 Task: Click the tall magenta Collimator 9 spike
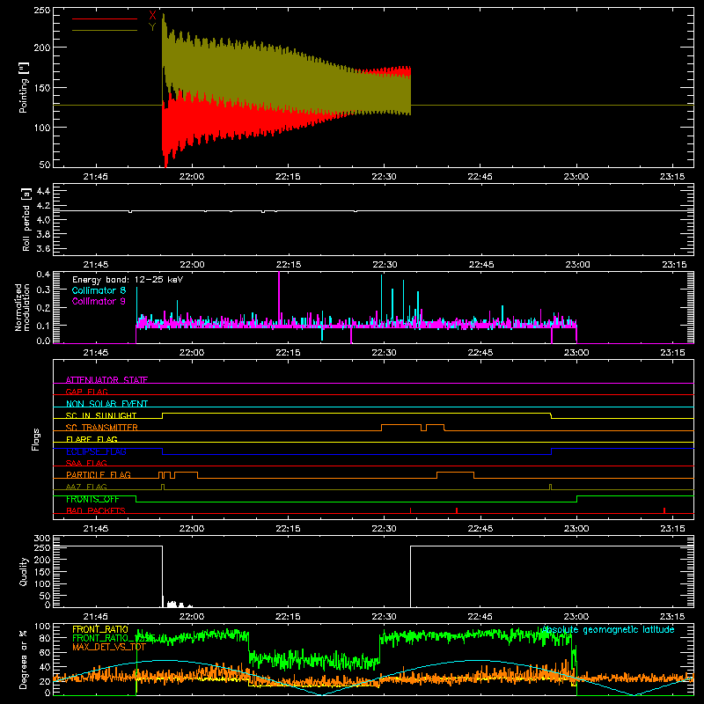pos(279,297)
